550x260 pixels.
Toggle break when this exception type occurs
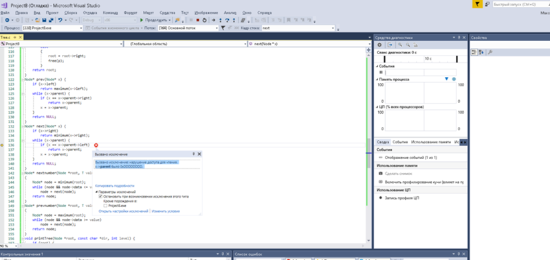point(100,197)
